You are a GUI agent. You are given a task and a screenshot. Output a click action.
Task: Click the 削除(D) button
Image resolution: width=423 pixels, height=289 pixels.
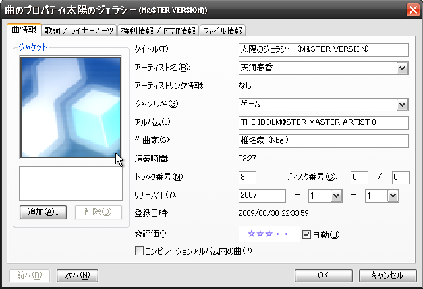pyautogui.click(x=98, y=212)
